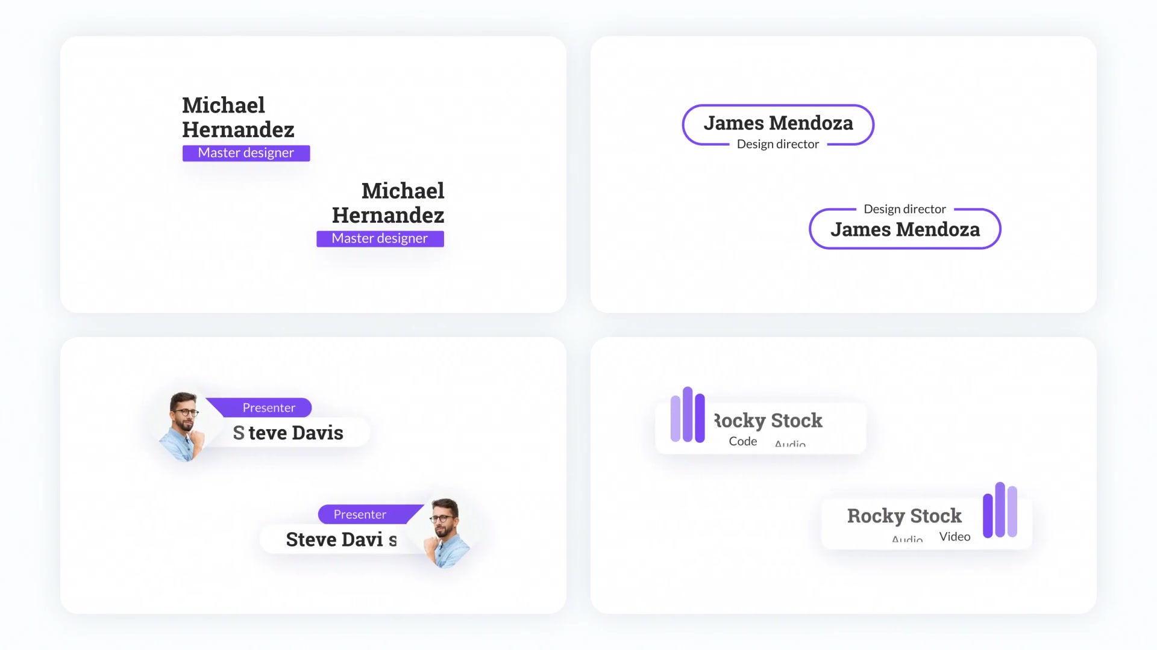Click Design director text below upper pill

point(778,144)
